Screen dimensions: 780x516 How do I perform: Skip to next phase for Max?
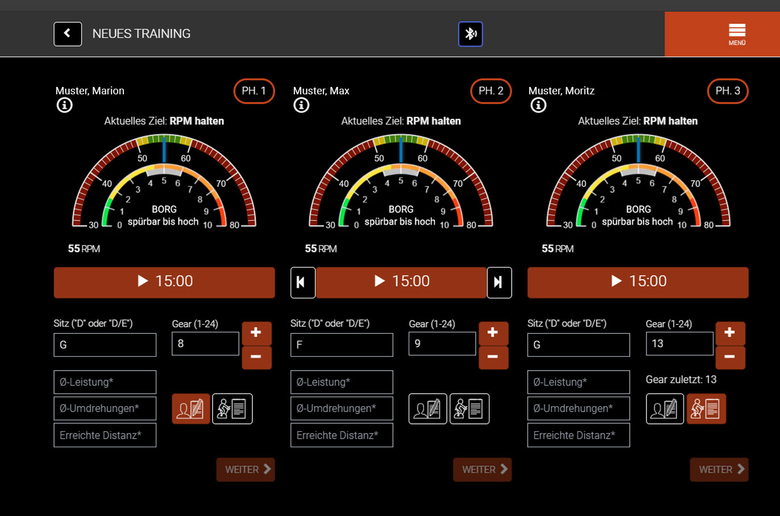499,282
